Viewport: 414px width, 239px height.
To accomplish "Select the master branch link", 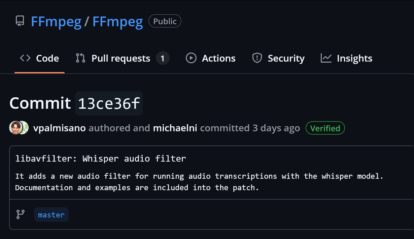I will 51,215.
